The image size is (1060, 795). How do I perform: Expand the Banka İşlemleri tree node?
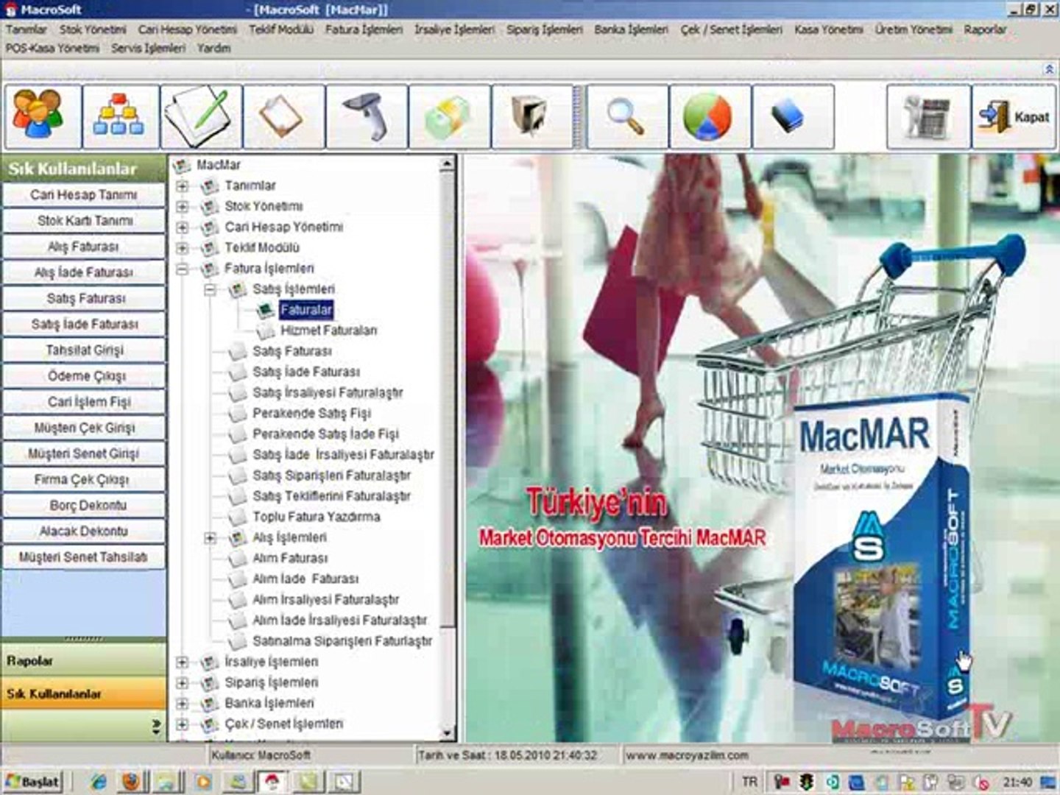coord(183,704)
